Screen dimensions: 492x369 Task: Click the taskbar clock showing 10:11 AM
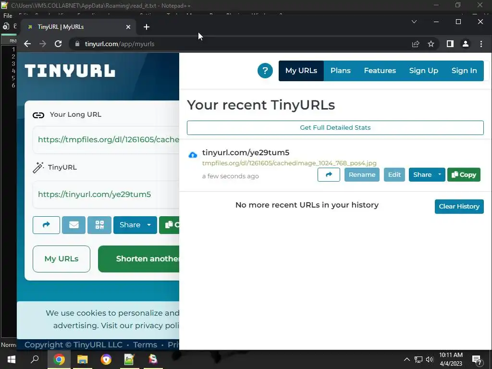451,359
